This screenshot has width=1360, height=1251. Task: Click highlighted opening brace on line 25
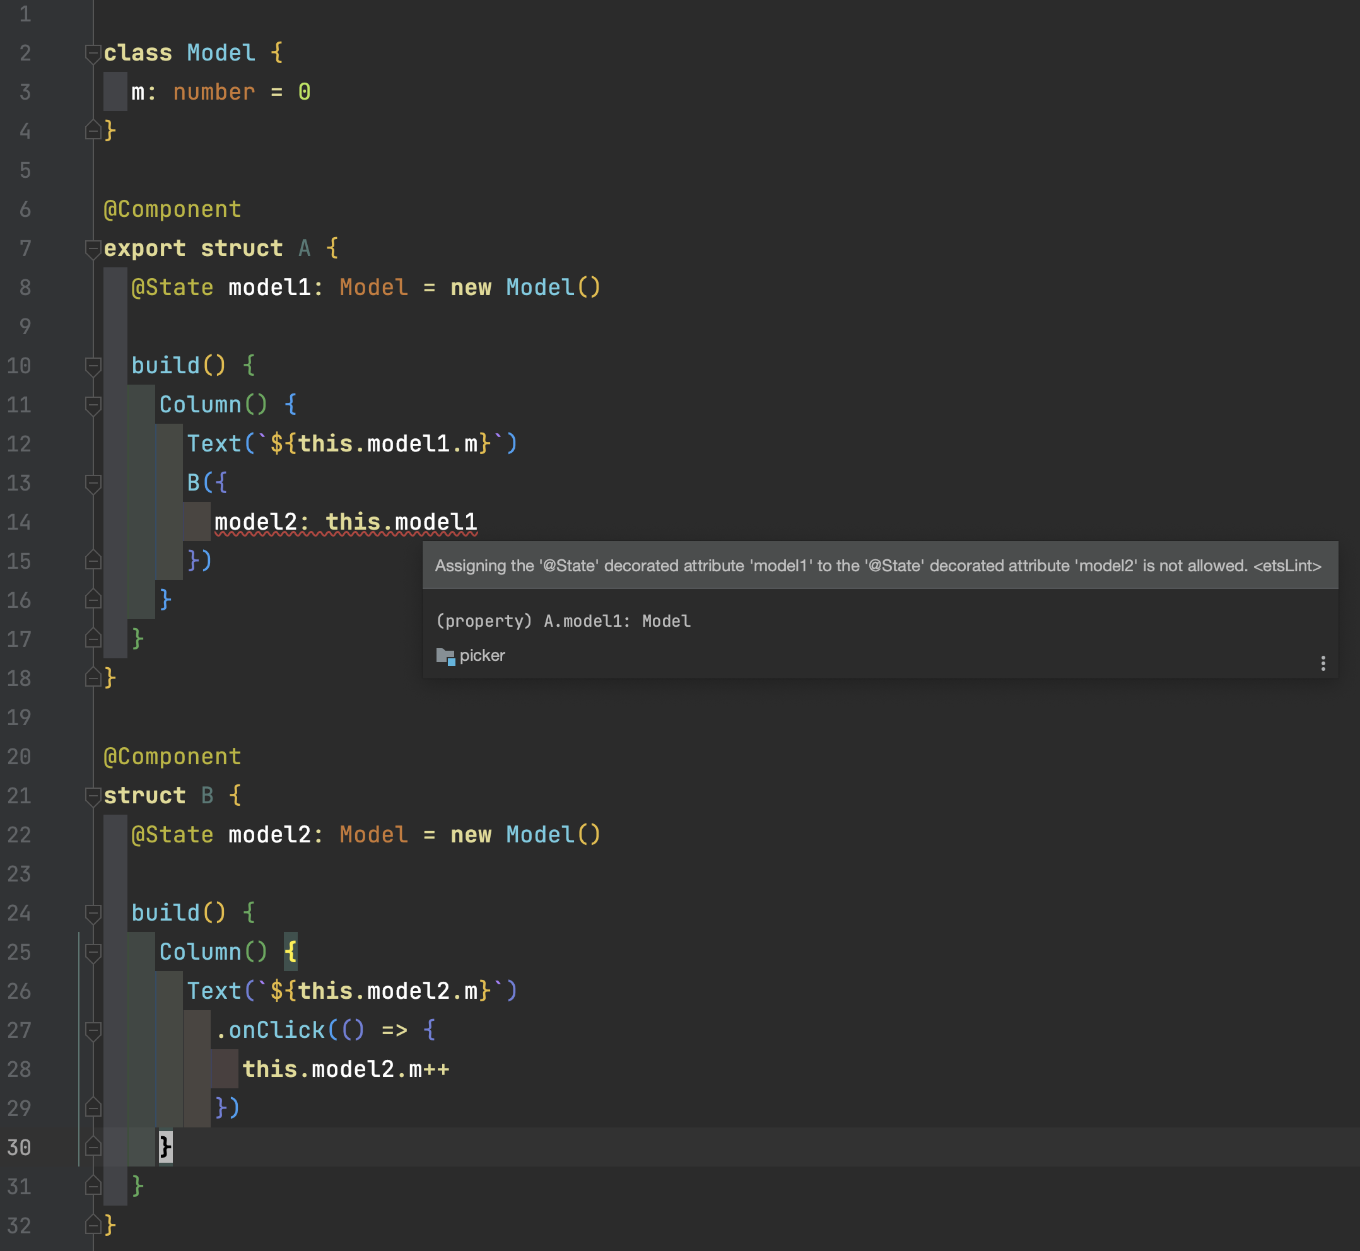[291, 953]
